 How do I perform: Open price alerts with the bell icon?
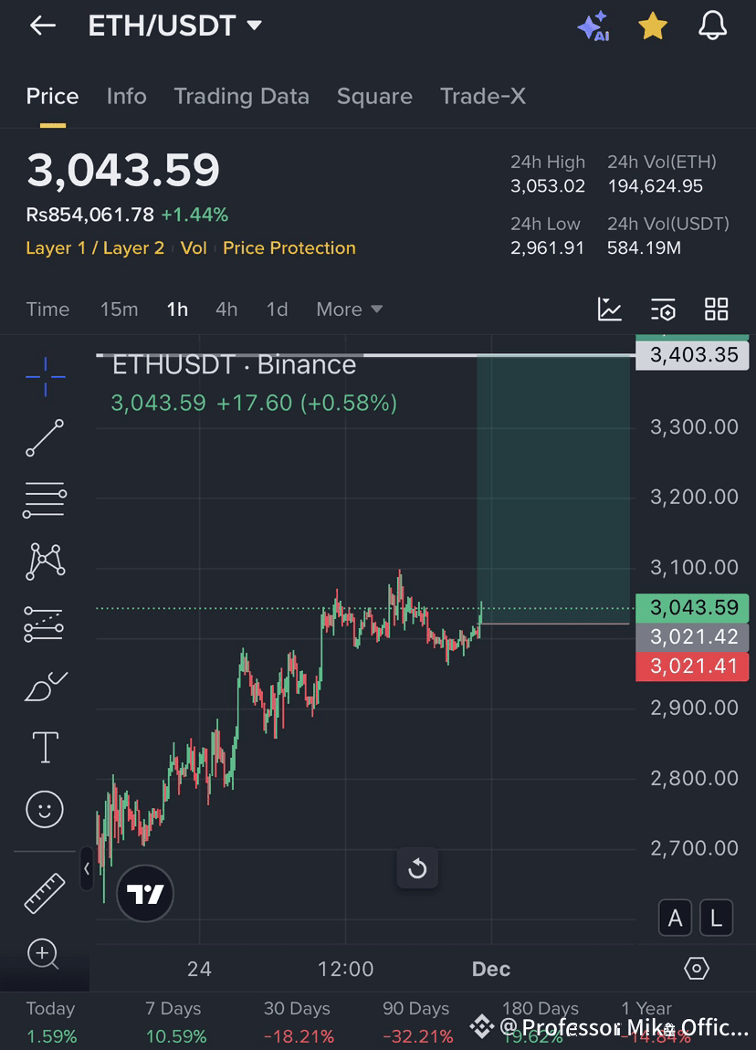coord(712,26)
